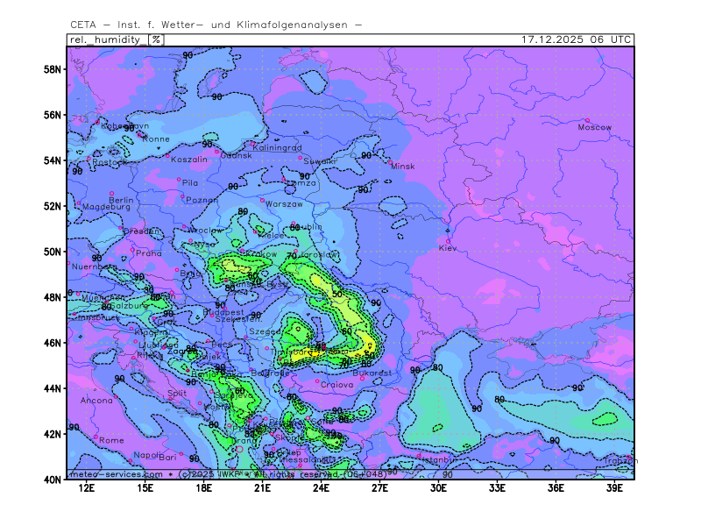Click the Pila city marker

click(x=179, y=180)
